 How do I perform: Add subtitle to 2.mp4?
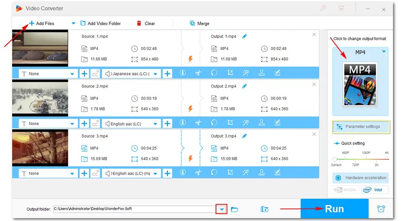point(84,124)
